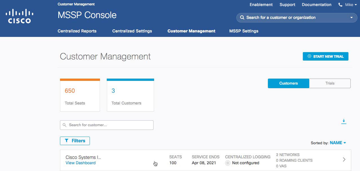Switch to the Trials view
The width and height of the screenshot is (360, 171).
(330, 83)
